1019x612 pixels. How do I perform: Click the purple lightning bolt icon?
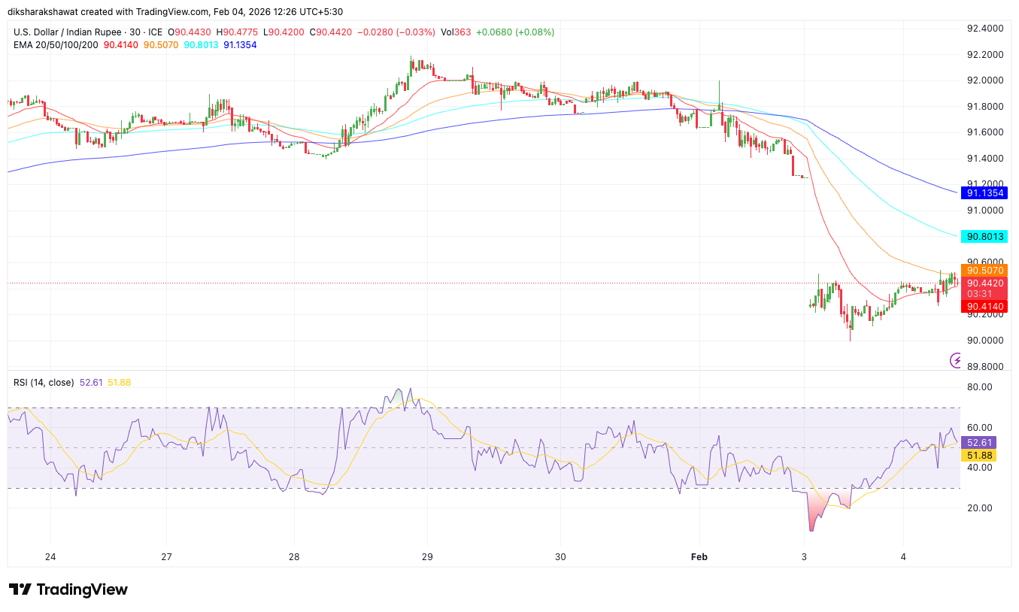point(957,361)
